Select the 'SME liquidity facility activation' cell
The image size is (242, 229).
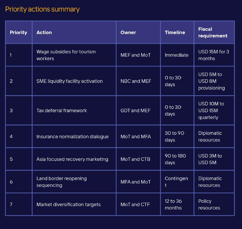(69, 81)
